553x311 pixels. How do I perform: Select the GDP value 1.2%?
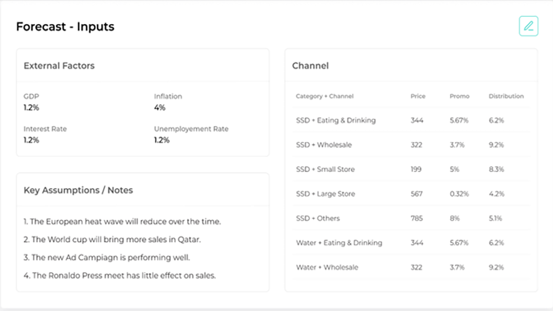[31, 108]
